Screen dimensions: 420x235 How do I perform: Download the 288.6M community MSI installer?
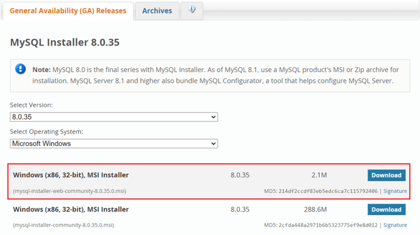(387, 210)
